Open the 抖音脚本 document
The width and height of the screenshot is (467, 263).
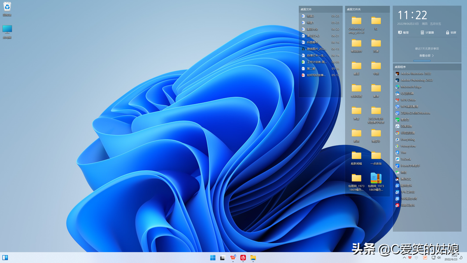(x=321, y=42)
